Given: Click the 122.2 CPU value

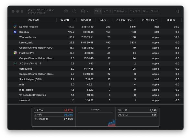Looking at the screenshot, I should (x=71, y=32).
